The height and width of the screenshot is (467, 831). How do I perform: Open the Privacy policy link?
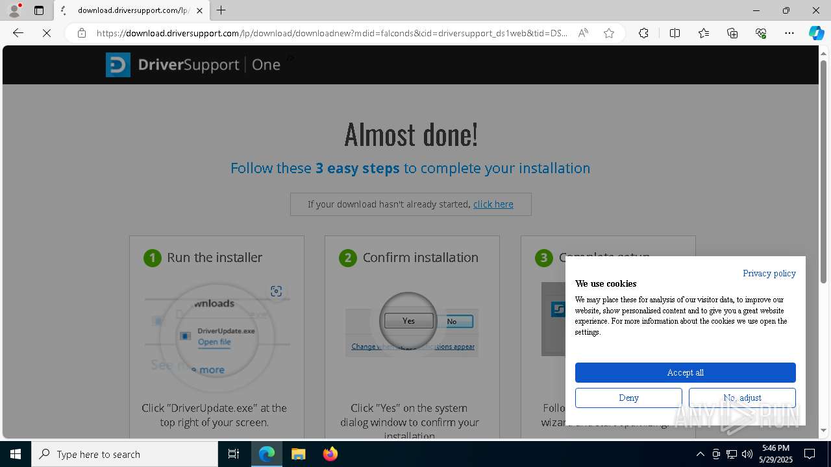tap(769, 273)
